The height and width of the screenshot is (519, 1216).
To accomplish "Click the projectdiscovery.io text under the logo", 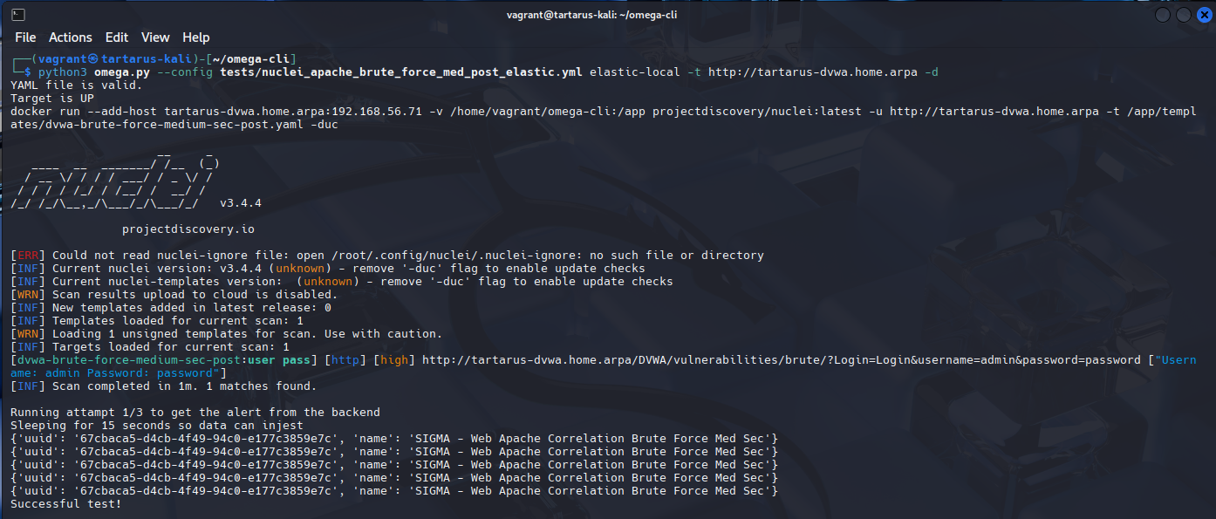I will (188, 229).
